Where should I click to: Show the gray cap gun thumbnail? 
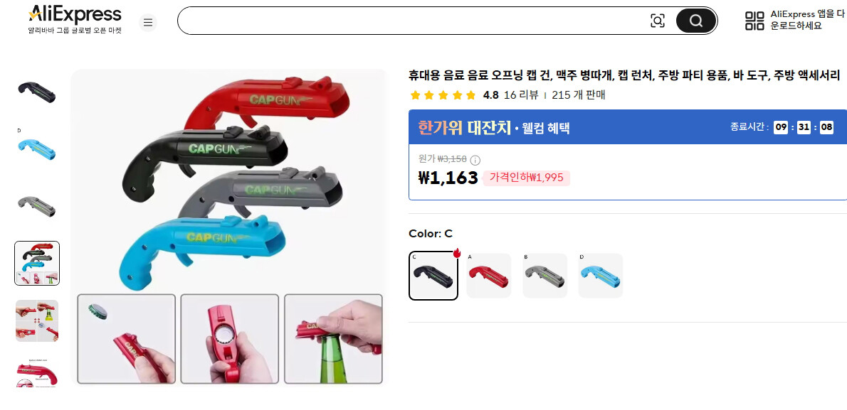tap(37, 207)
